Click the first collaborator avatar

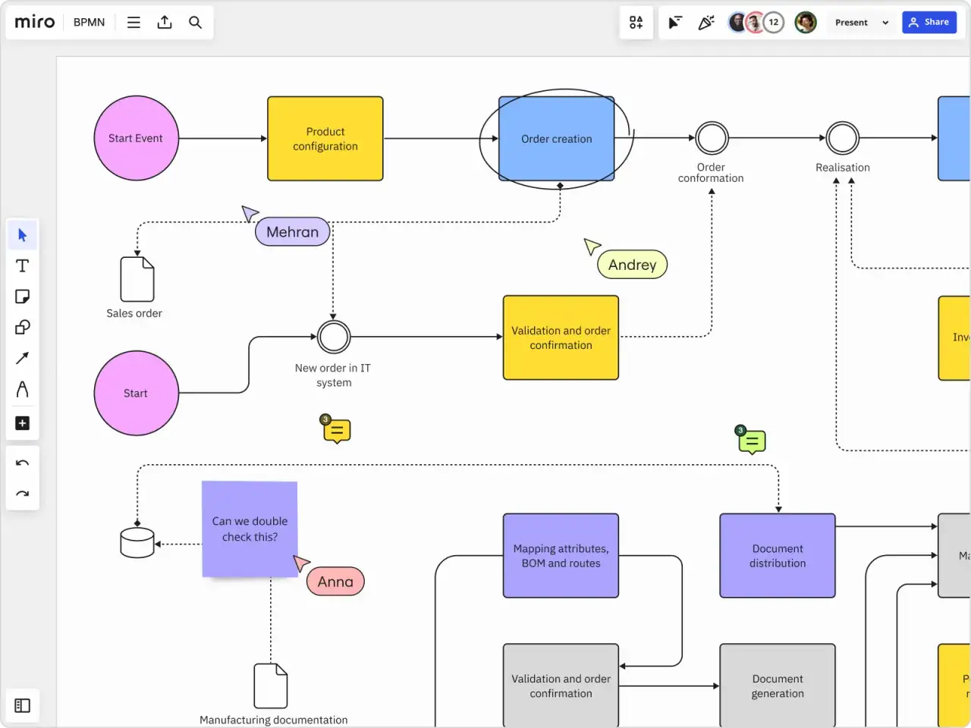738,22
